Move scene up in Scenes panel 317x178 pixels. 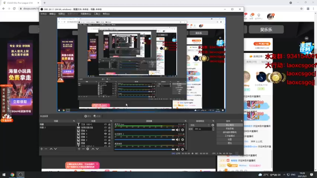[x=51, y=149]
